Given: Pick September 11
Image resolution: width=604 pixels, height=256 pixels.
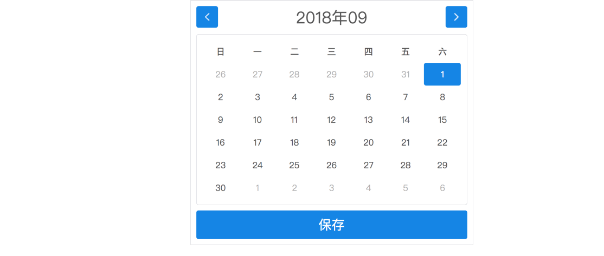Looking at the screenshot, I should (294, 120).
